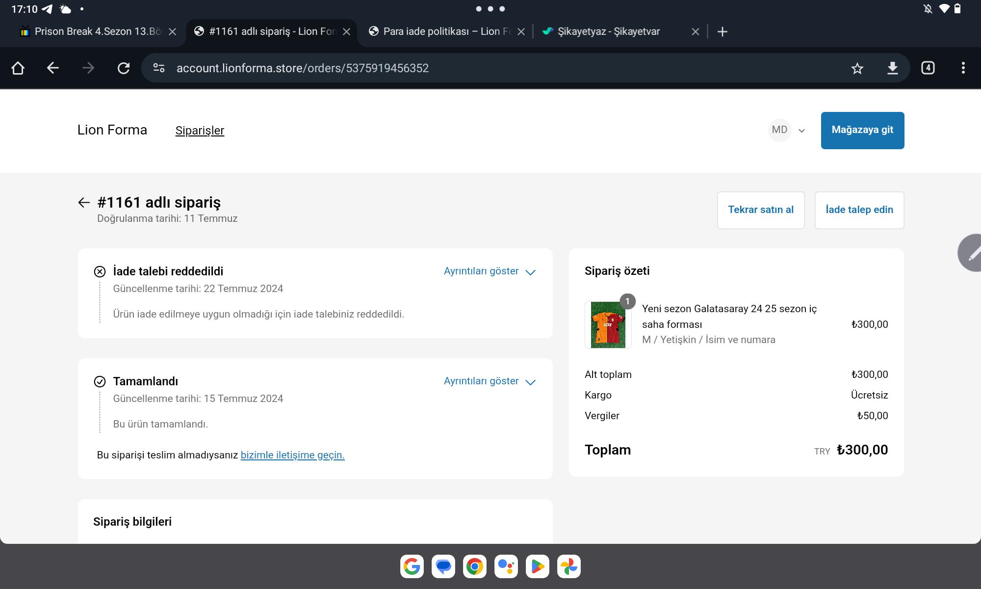Click the Chrome home icon
Image resolution: width=981 pixels, height=589 pixels.
point(18,68)
